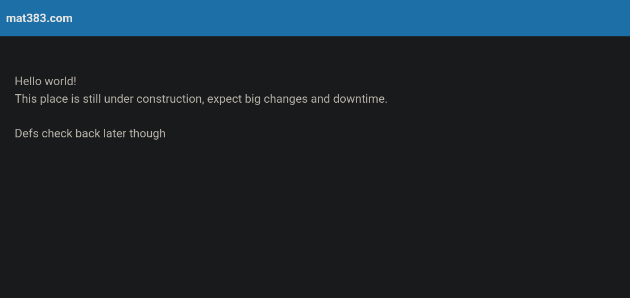
Task: Click the word "though" on the last line
Action: 147,133
